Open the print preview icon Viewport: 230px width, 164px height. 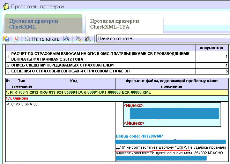pos(66,39)
